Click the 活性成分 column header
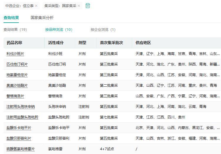 [56, 43]
